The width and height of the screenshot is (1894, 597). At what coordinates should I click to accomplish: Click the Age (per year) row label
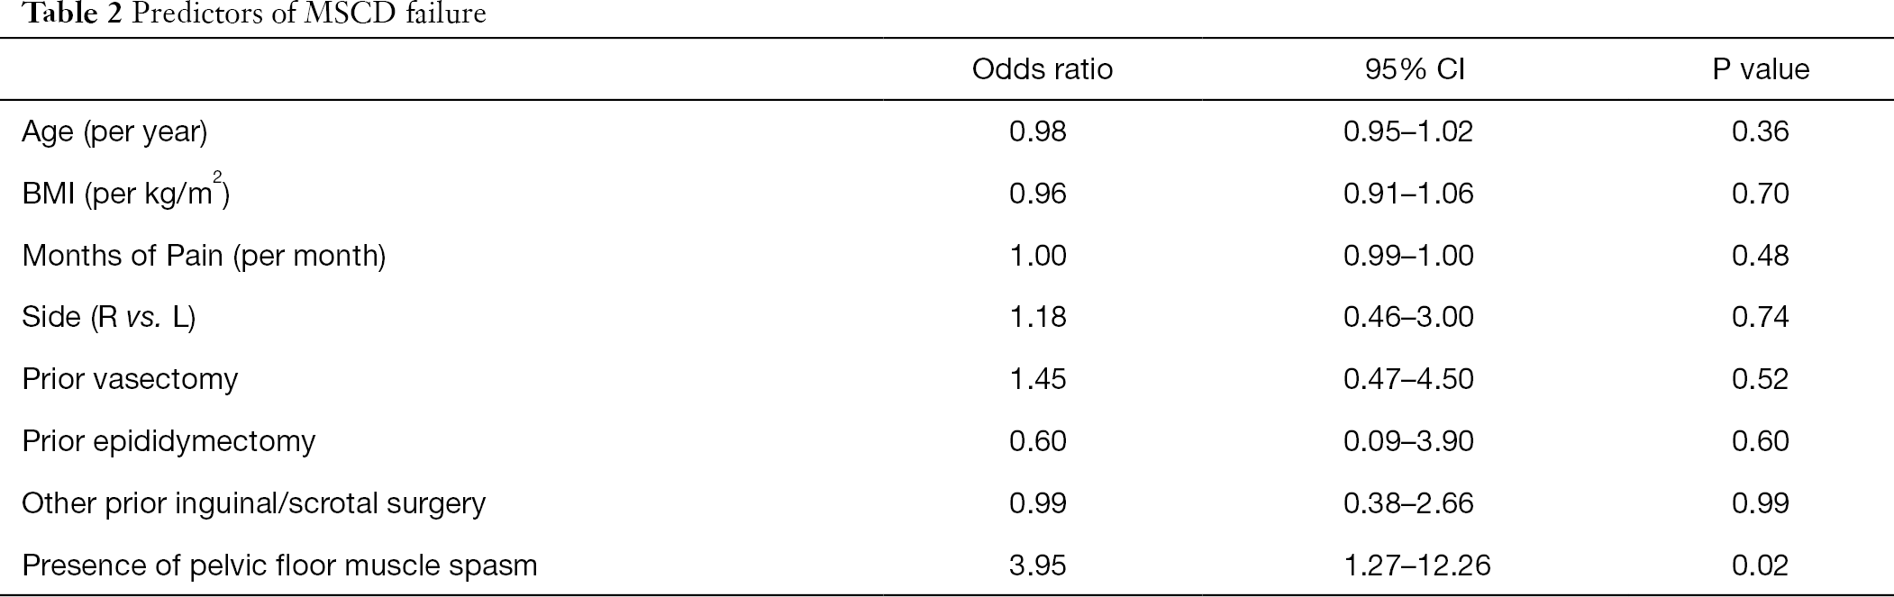click(x=114, y=132)
